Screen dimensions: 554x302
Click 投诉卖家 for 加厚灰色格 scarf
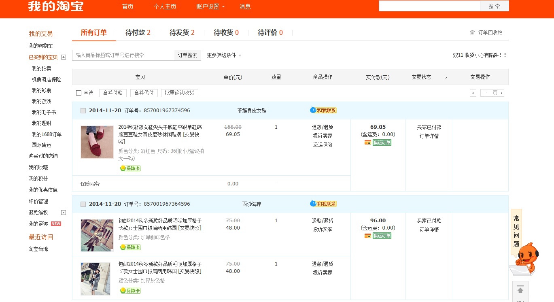(323, 272)
